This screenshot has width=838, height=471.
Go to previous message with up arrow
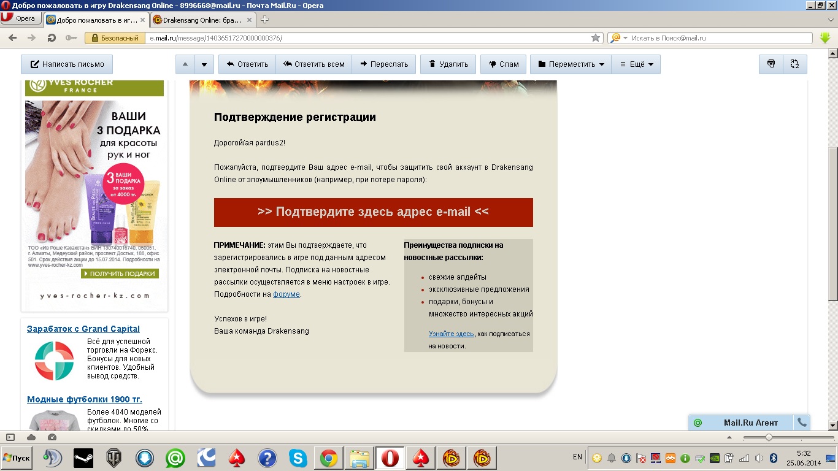pos(185,64)
